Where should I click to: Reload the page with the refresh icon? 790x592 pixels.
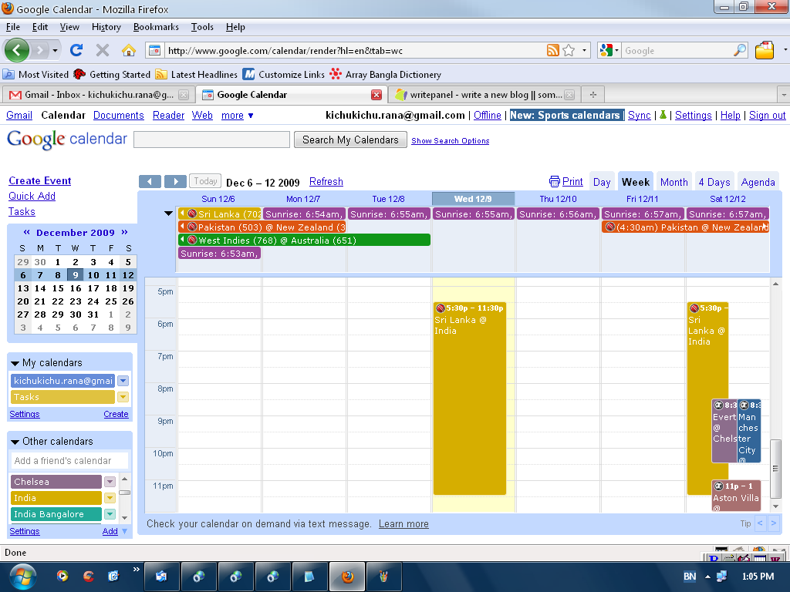coord(76,50)
